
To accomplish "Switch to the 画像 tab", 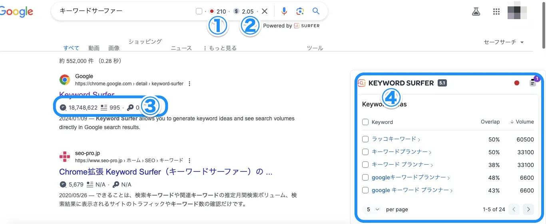I will [114, 48].
